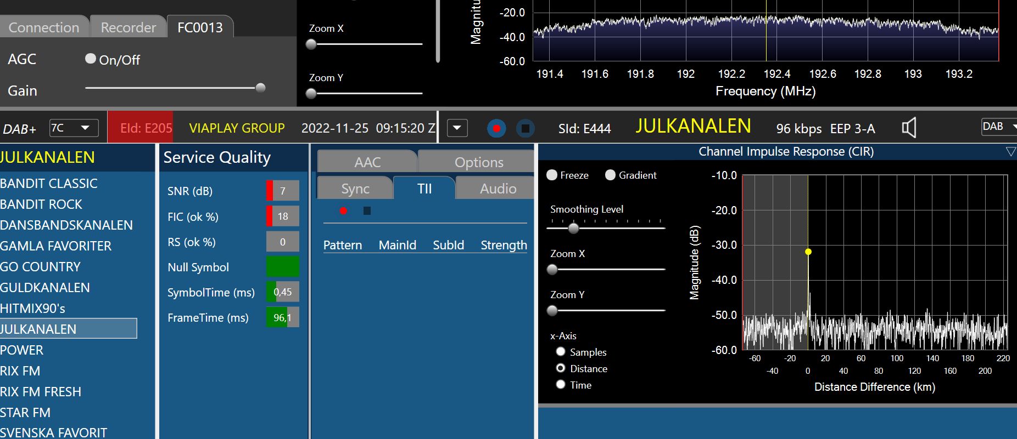Image resolution: width=1017 pixels, height=439 pixels.
Task: Switch to the Options tab
Action: [x=478, y=162]
